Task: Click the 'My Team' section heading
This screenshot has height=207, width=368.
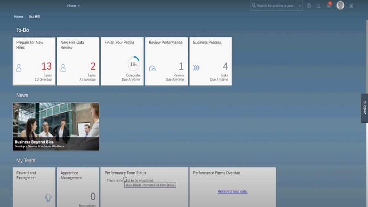Action: tap(26, 160)
